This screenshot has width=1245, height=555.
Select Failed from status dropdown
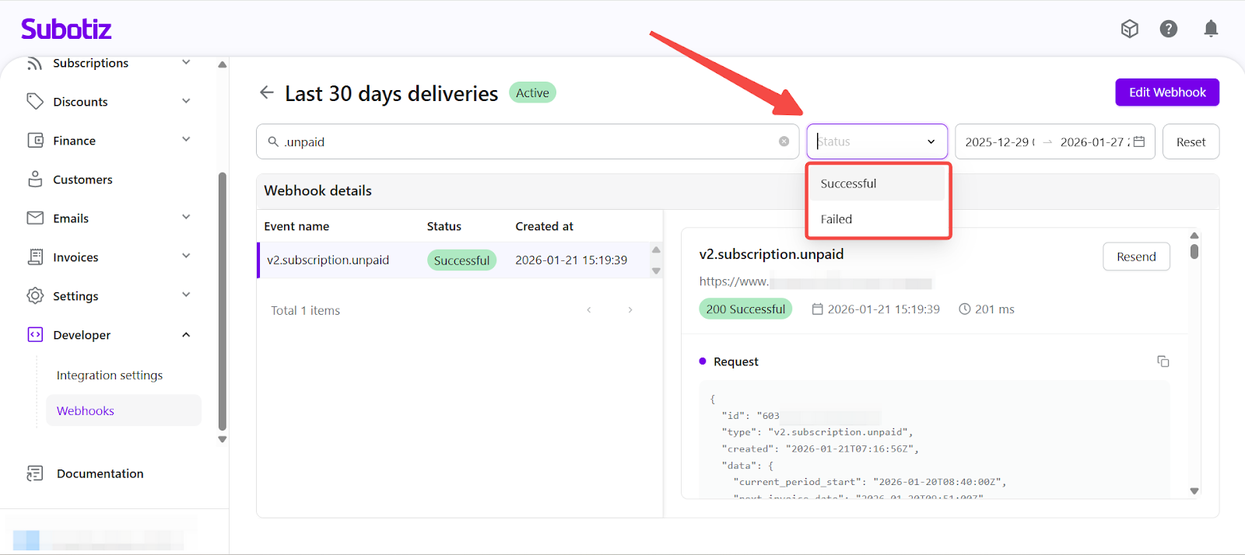pyautogui.click(x=836, y=219)
